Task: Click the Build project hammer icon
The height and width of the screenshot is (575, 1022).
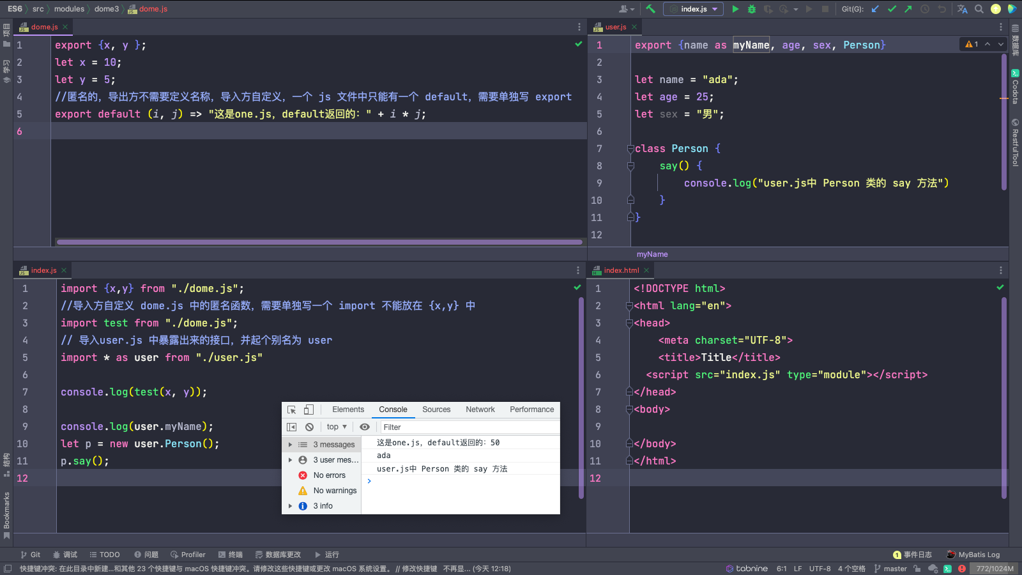Action: pyautogui.click(x=650, y=9)
